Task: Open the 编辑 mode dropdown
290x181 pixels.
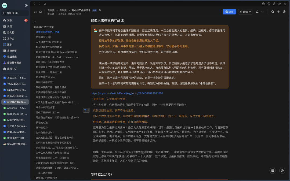Action: click(245, 12)
